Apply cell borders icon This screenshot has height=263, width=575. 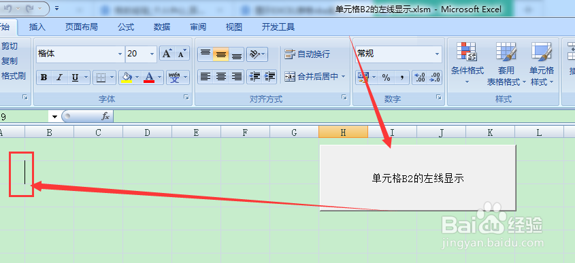coord(101,77)
